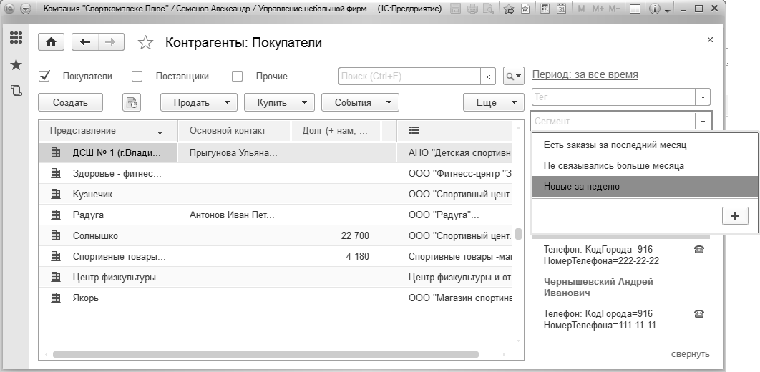Screen dimensions: 760x372
Task: Click the save diskette icon in title bar
Action: [455, 9]
